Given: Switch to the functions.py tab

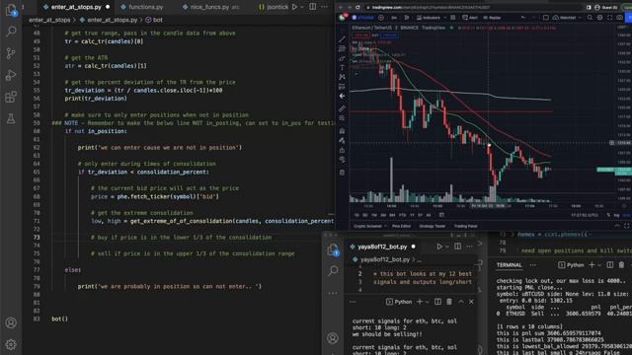Looking at the screenshot, I should coord(146,7).
